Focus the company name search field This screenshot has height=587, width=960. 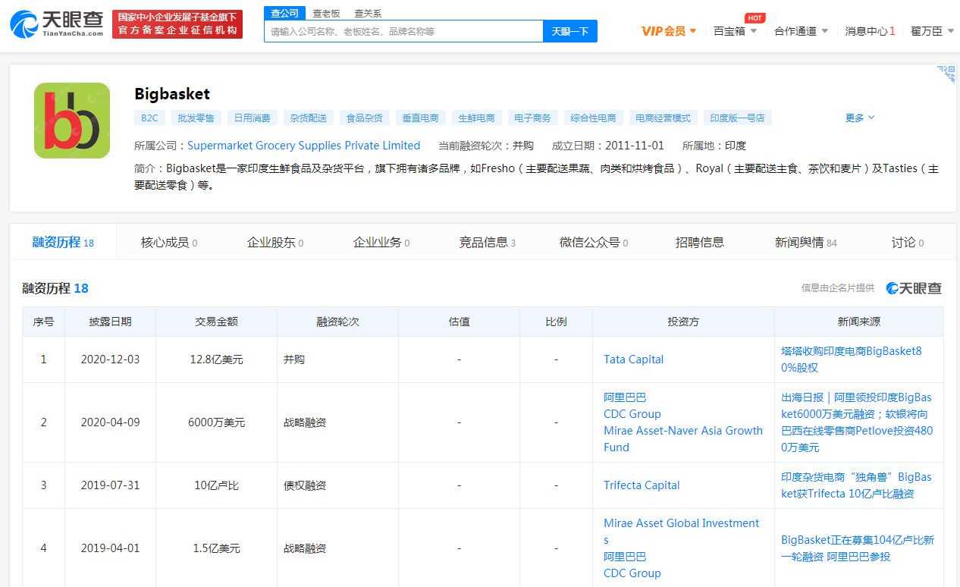(x=403, y=31)
